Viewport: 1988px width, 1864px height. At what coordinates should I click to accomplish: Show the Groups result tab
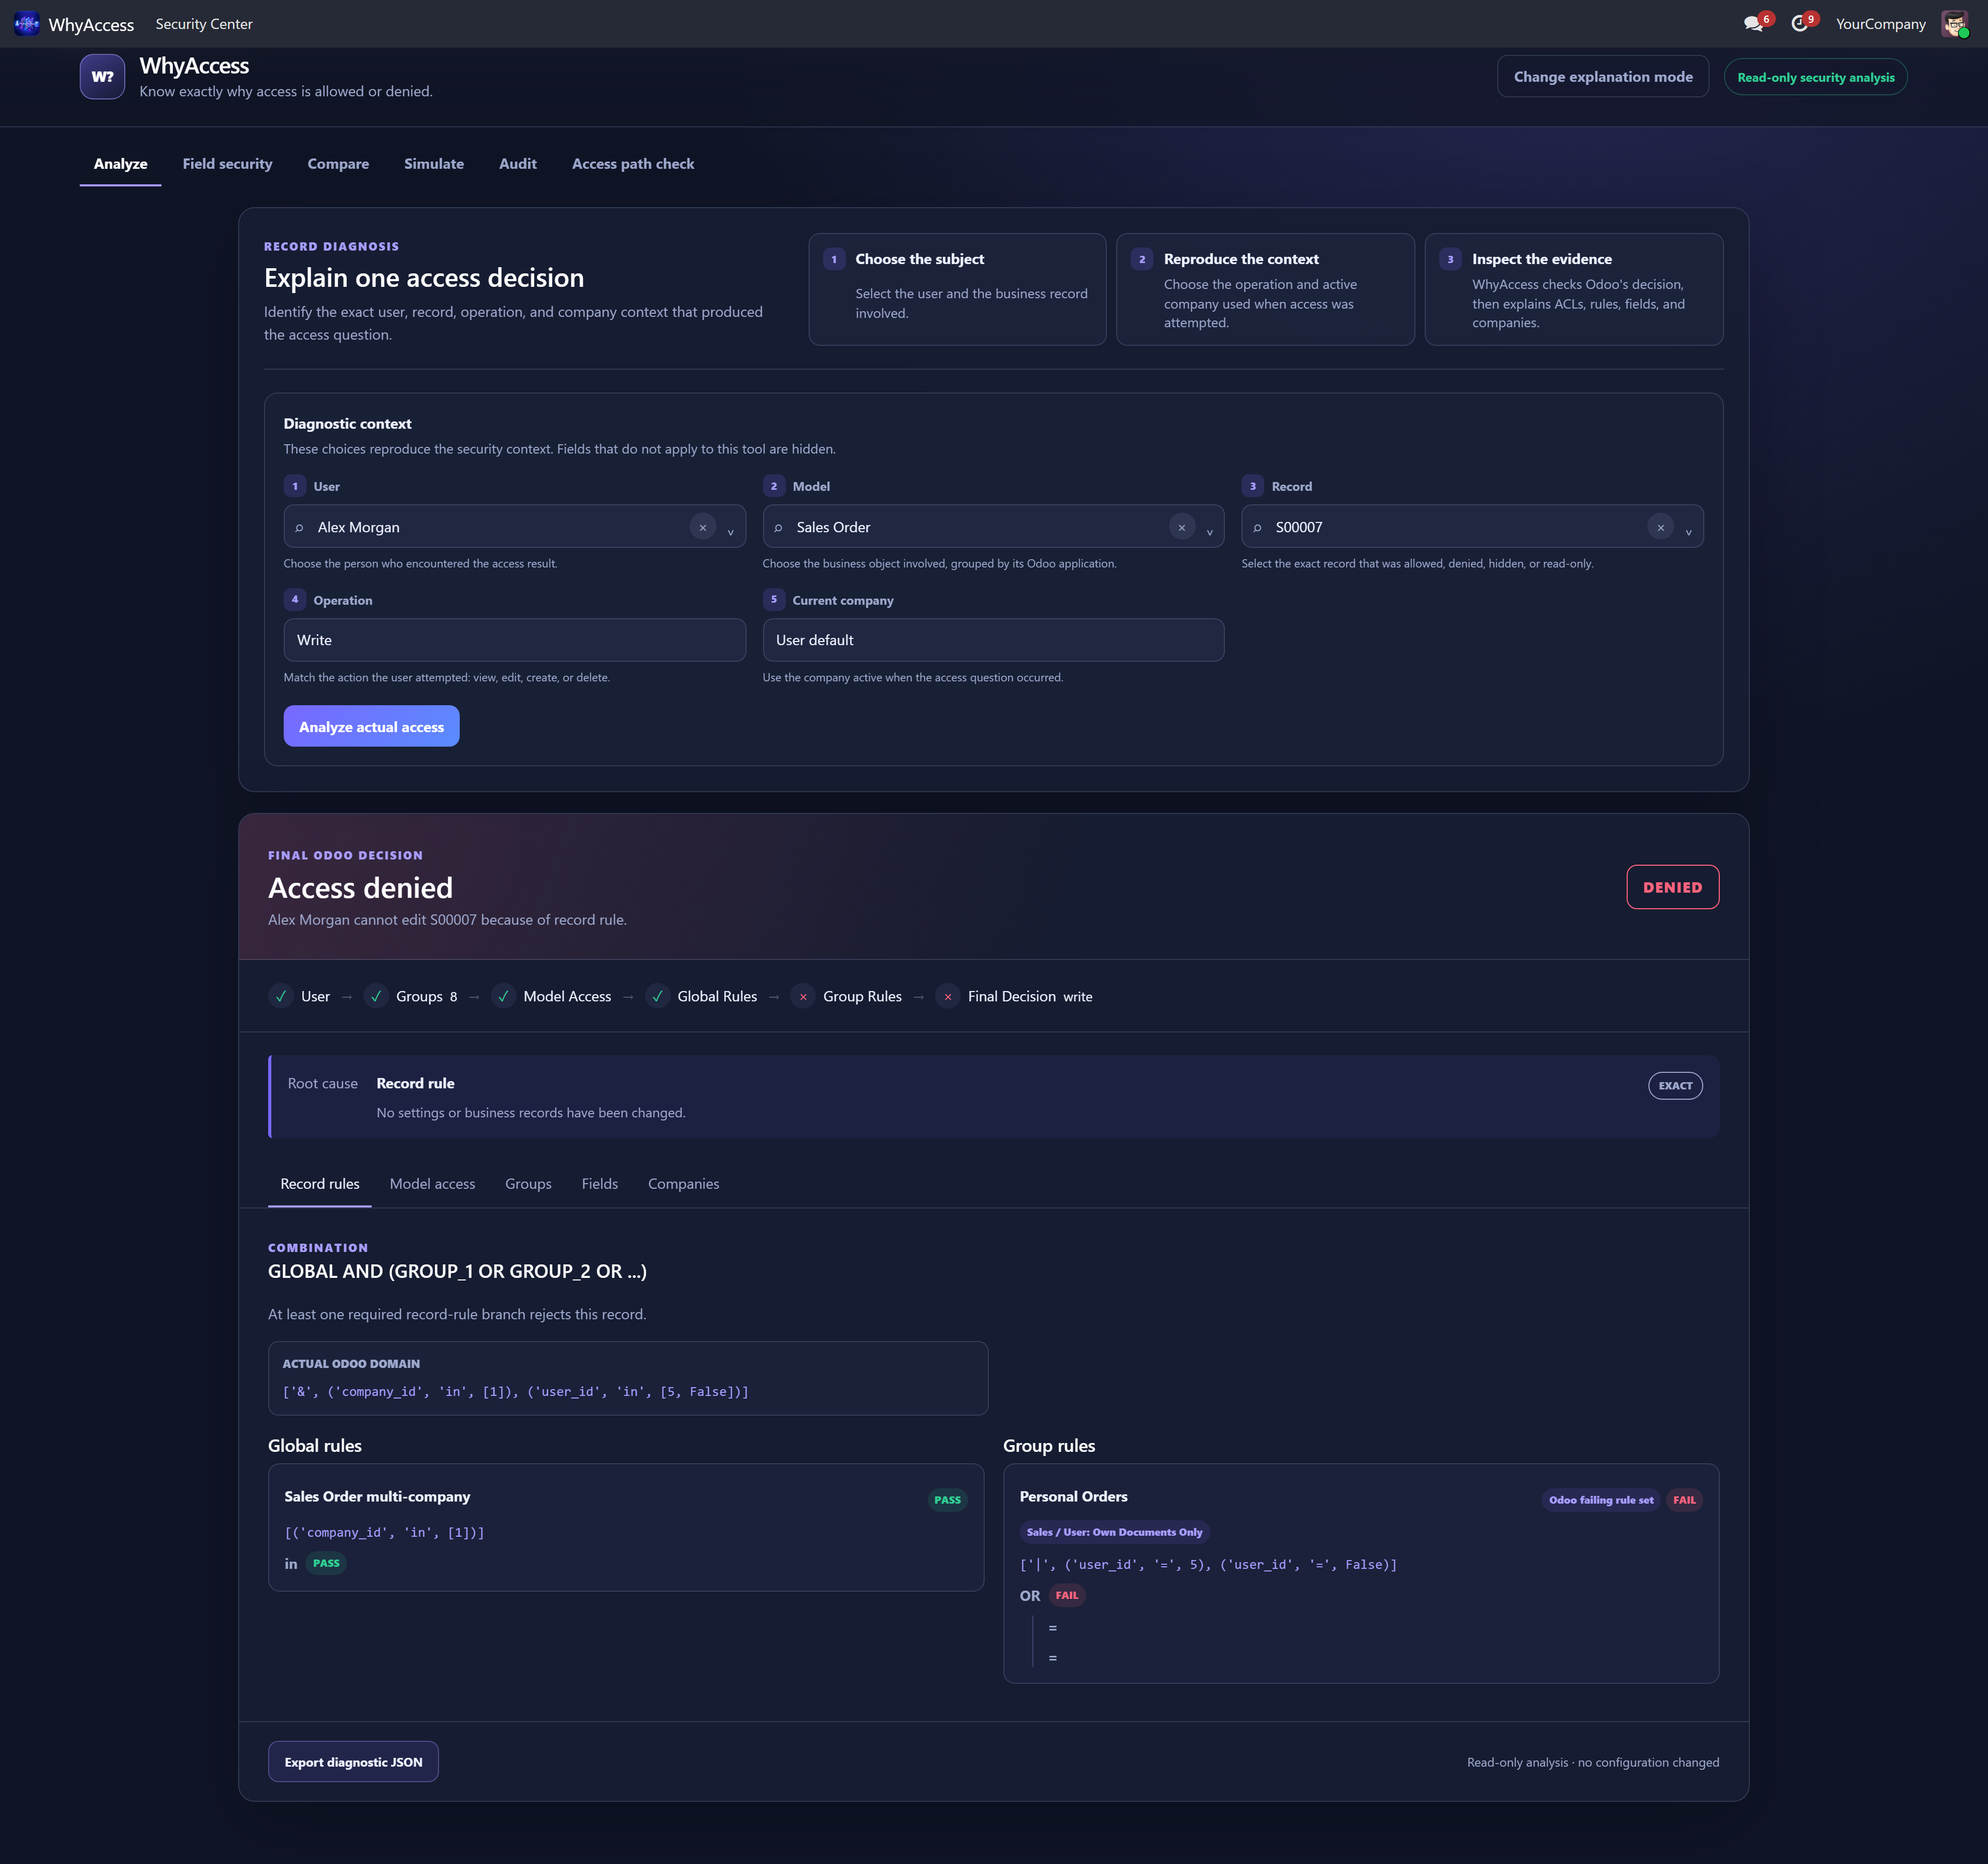528,1184
